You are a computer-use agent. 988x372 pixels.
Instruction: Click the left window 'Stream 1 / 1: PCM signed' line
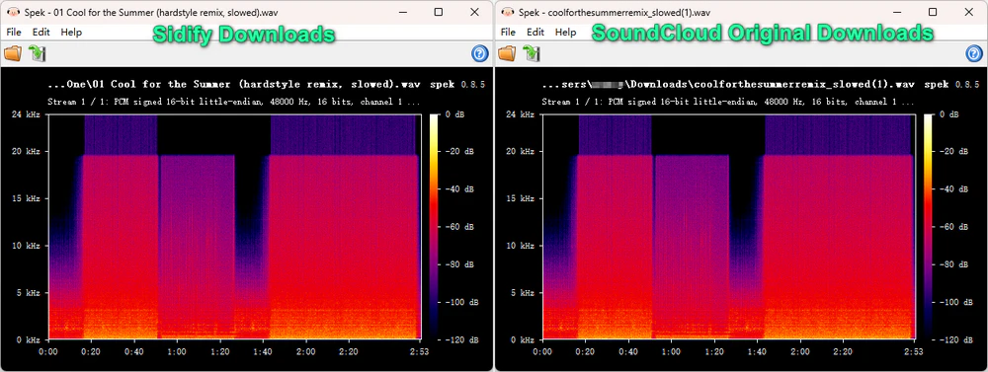[234, 101]
